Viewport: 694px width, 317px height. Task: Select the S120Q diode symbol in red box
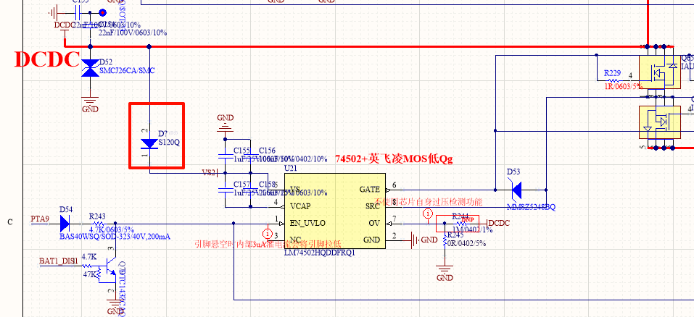point(149,143)
